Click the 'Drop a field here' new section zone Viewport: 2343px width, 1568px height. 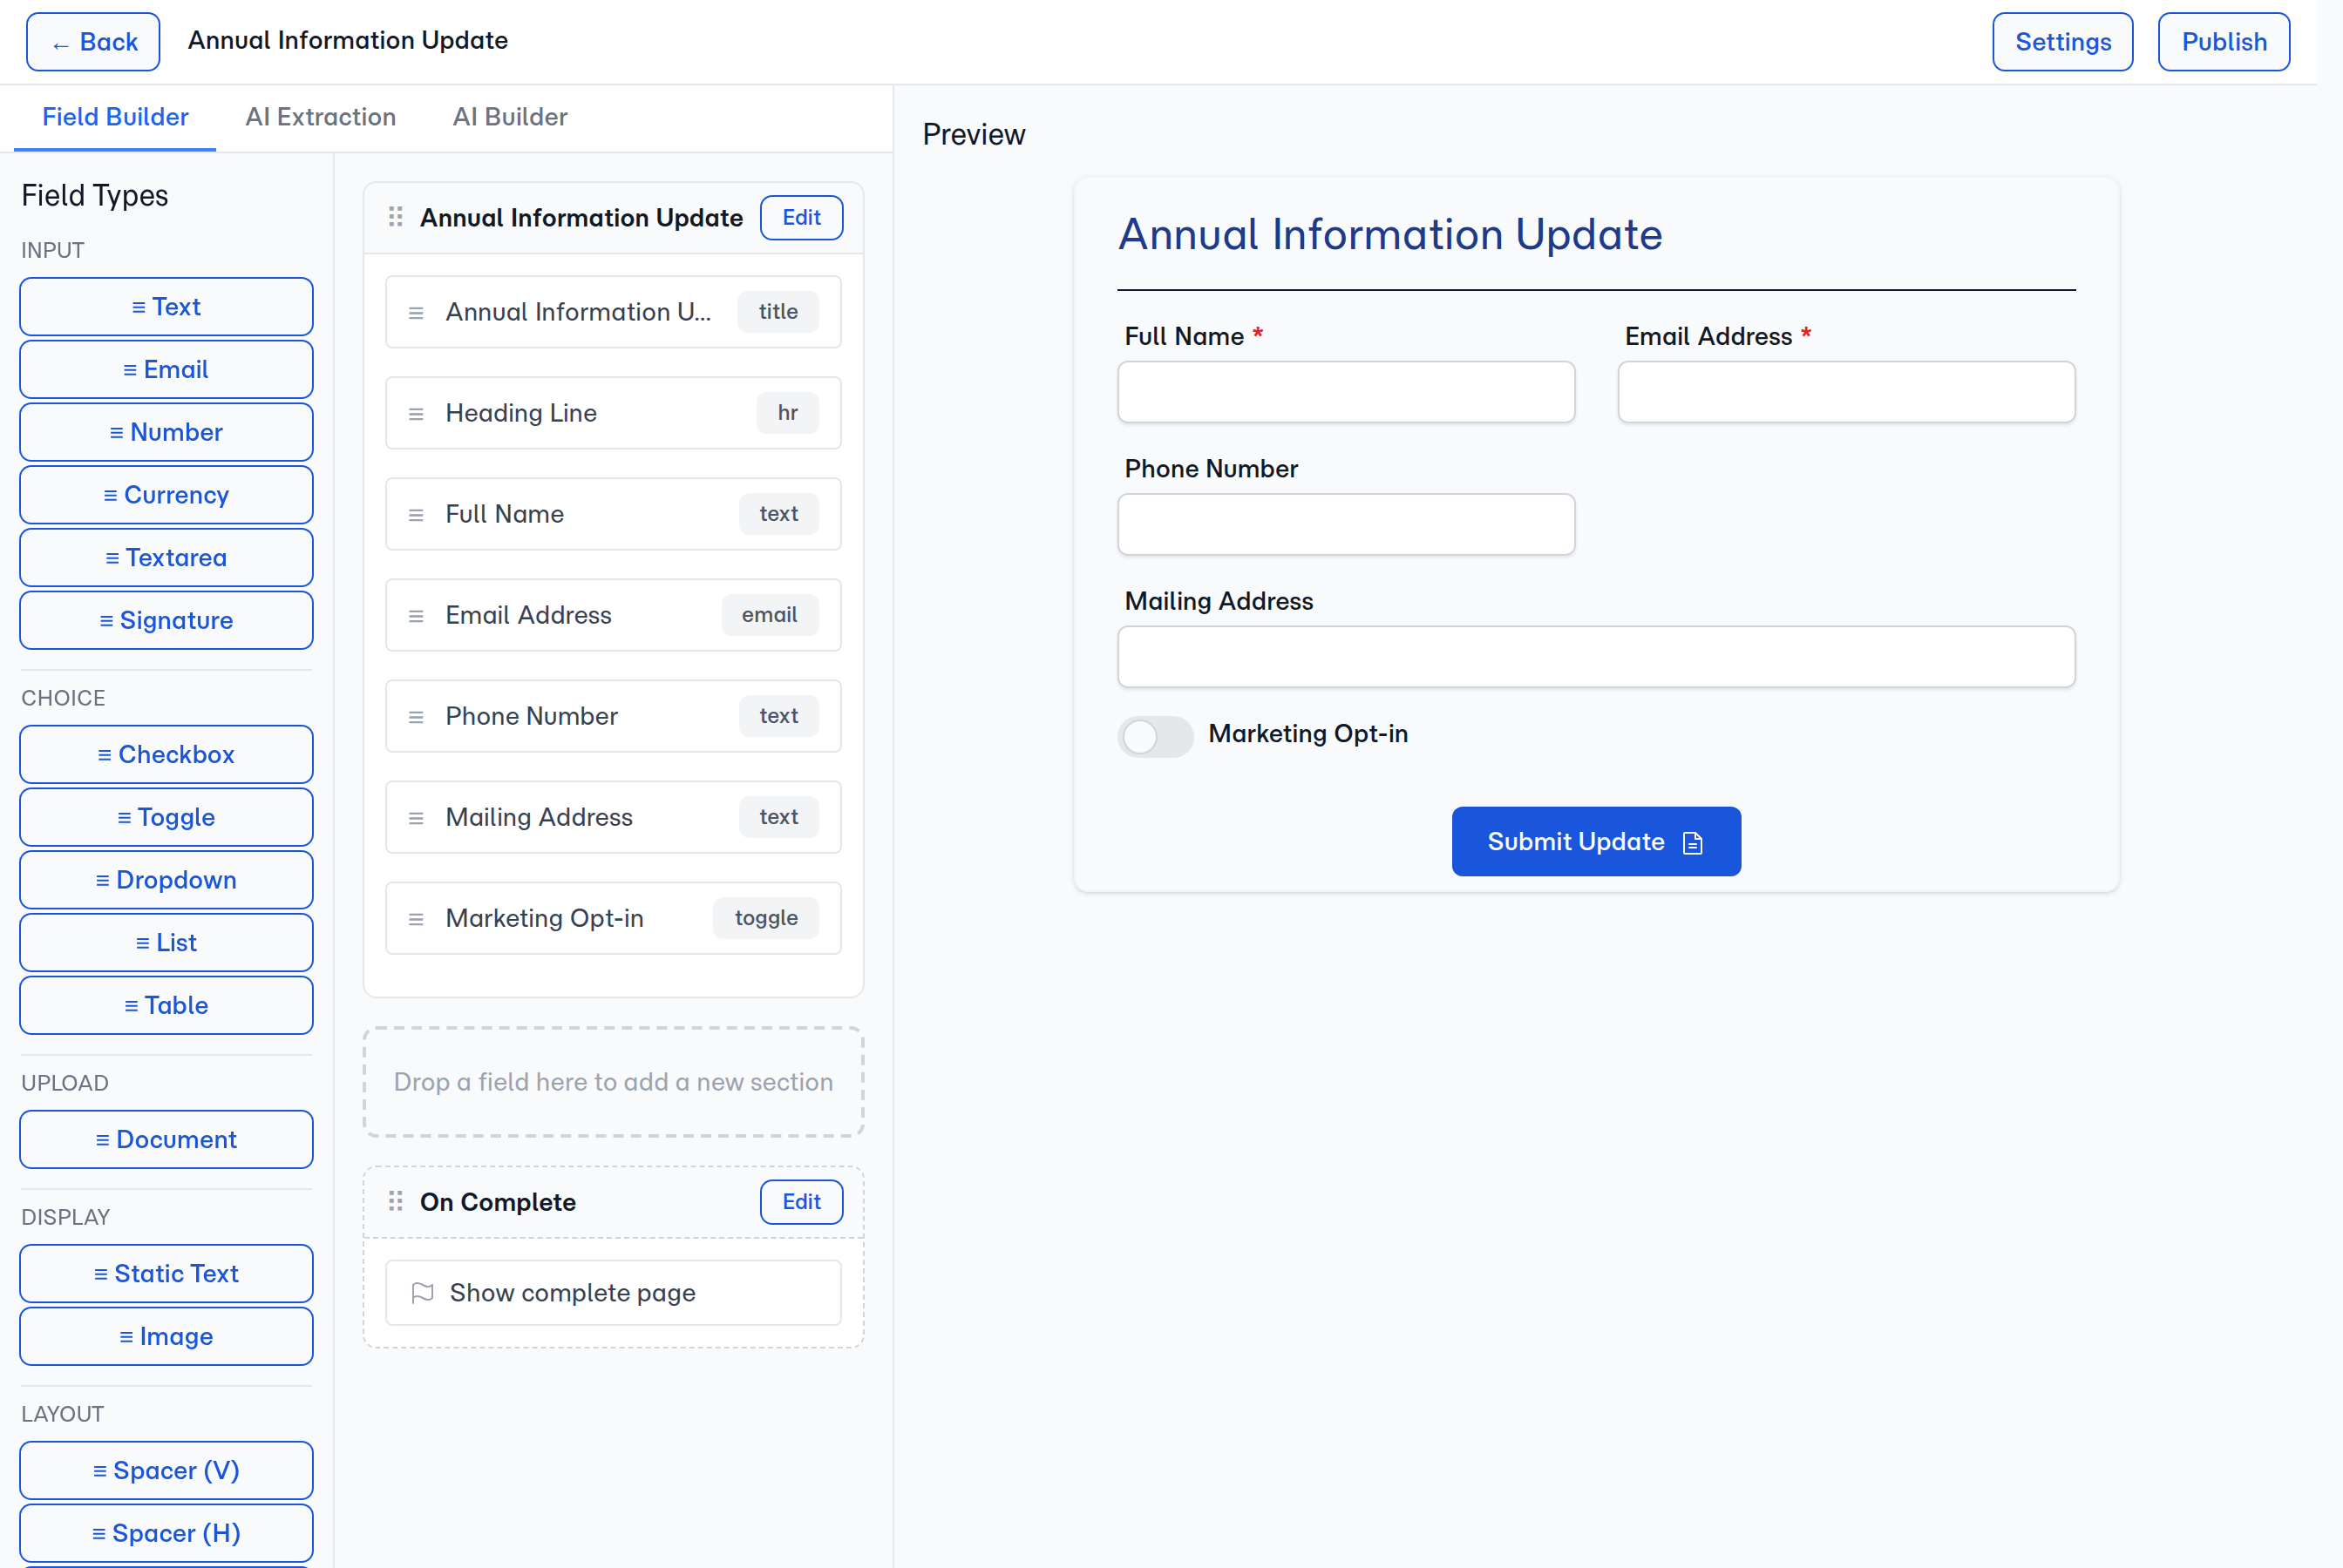click(x=614, y=1082)
